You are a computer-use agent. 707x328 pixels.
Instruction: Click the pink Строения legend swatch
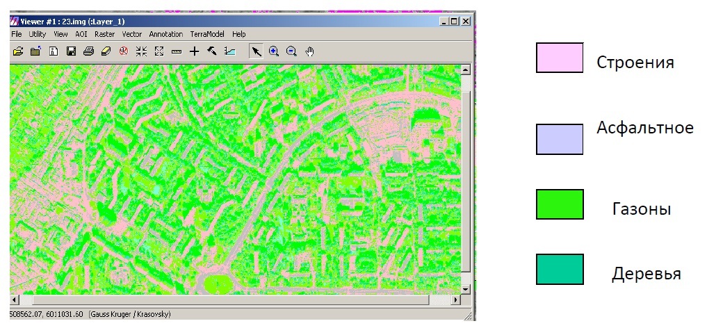click(x=559, y=58)
